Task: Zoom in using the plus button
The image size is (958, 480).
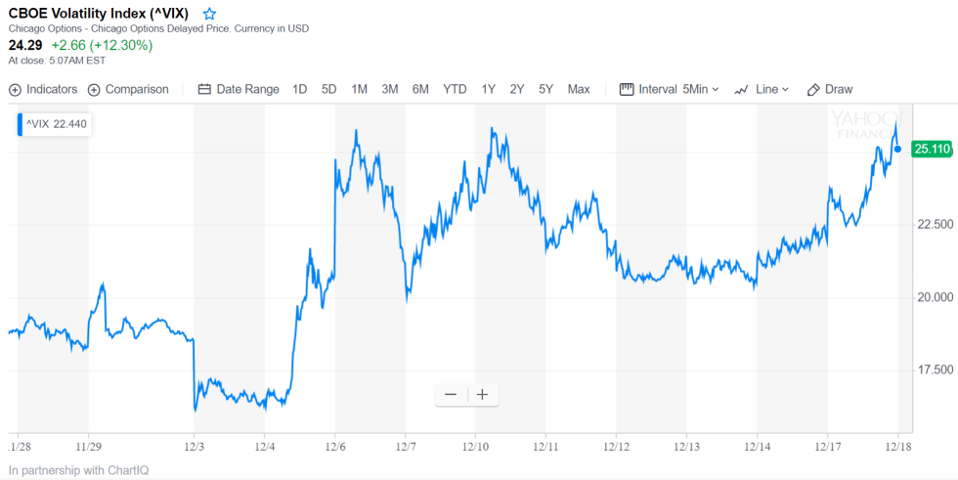Action: pyautogui.click(x=482, y=395)
